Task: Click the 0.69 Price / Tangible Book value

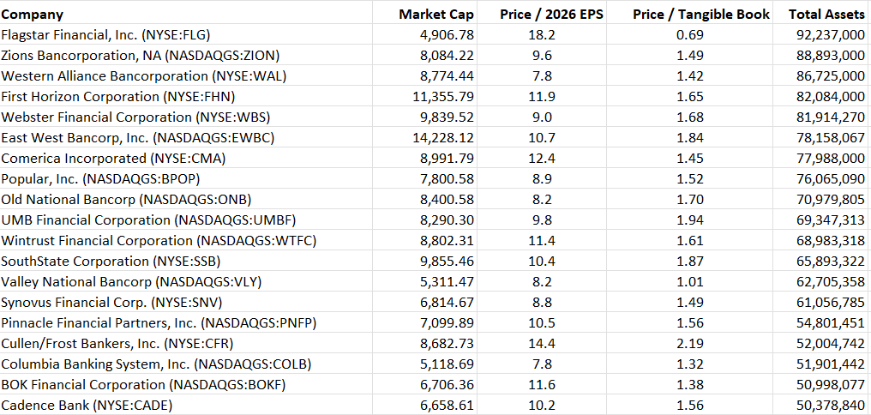Action: [690, 35]
